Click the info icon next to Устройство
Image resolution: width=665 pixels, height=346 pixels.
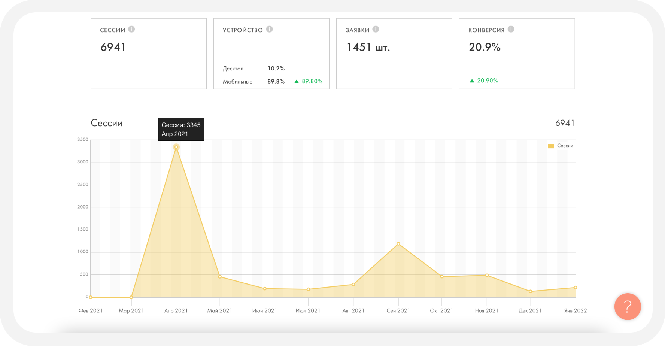270,29
